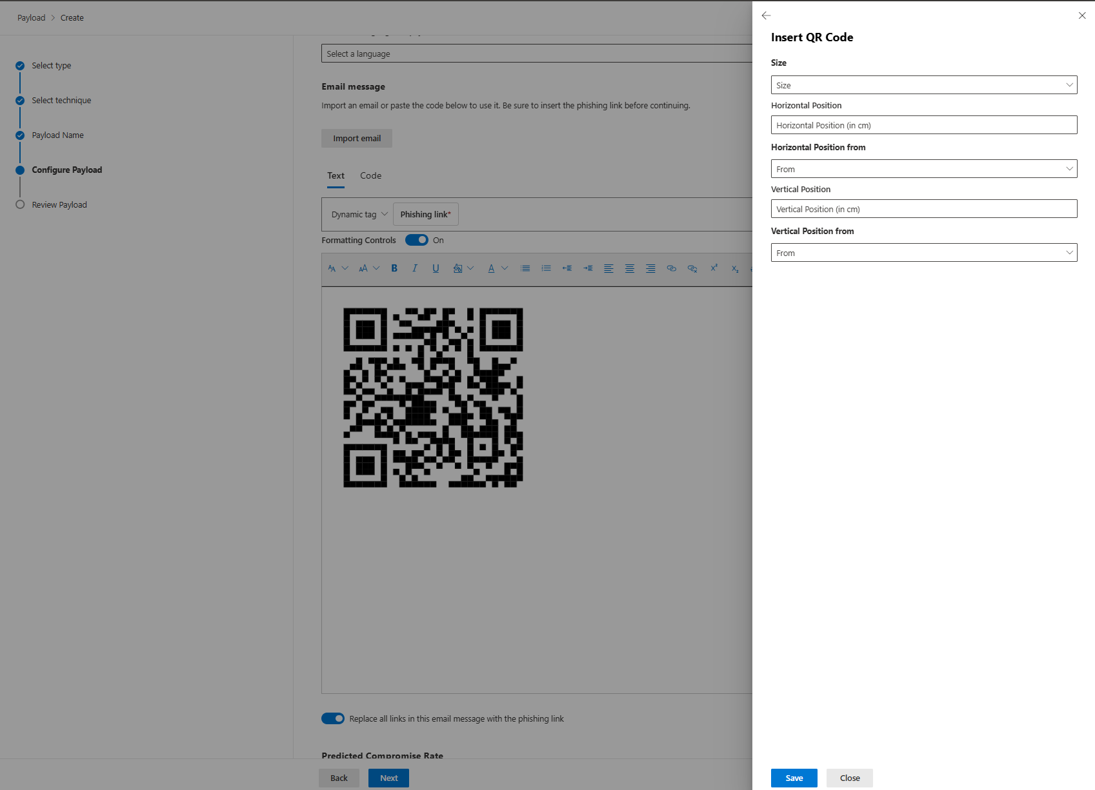
Task: Apply superscript formatting
Action: pos(714,268)
